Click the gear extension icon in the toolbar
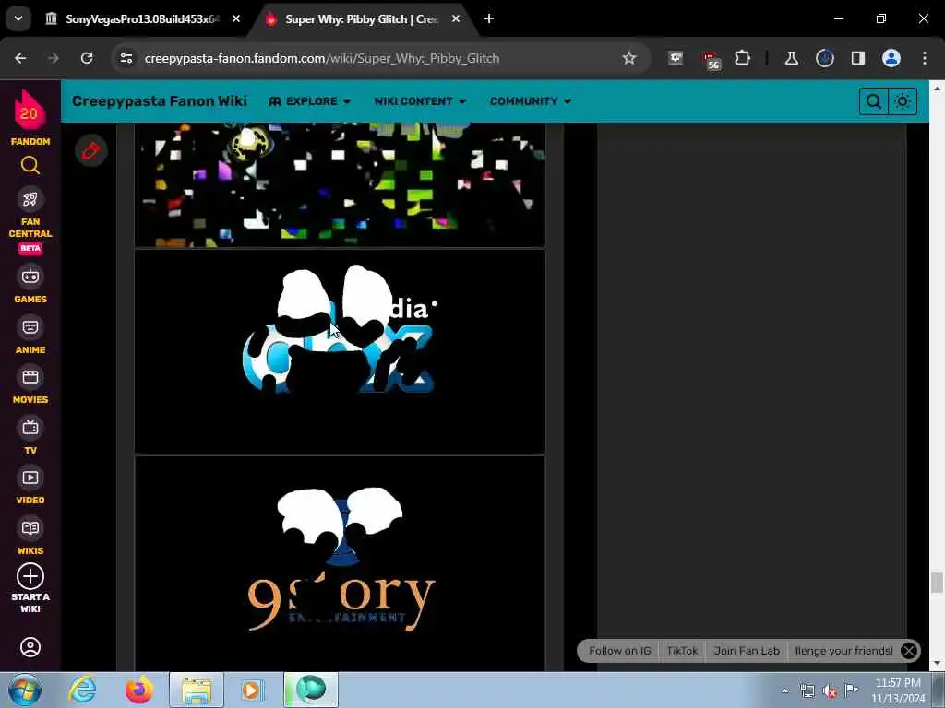 click(x=676, y=58)
